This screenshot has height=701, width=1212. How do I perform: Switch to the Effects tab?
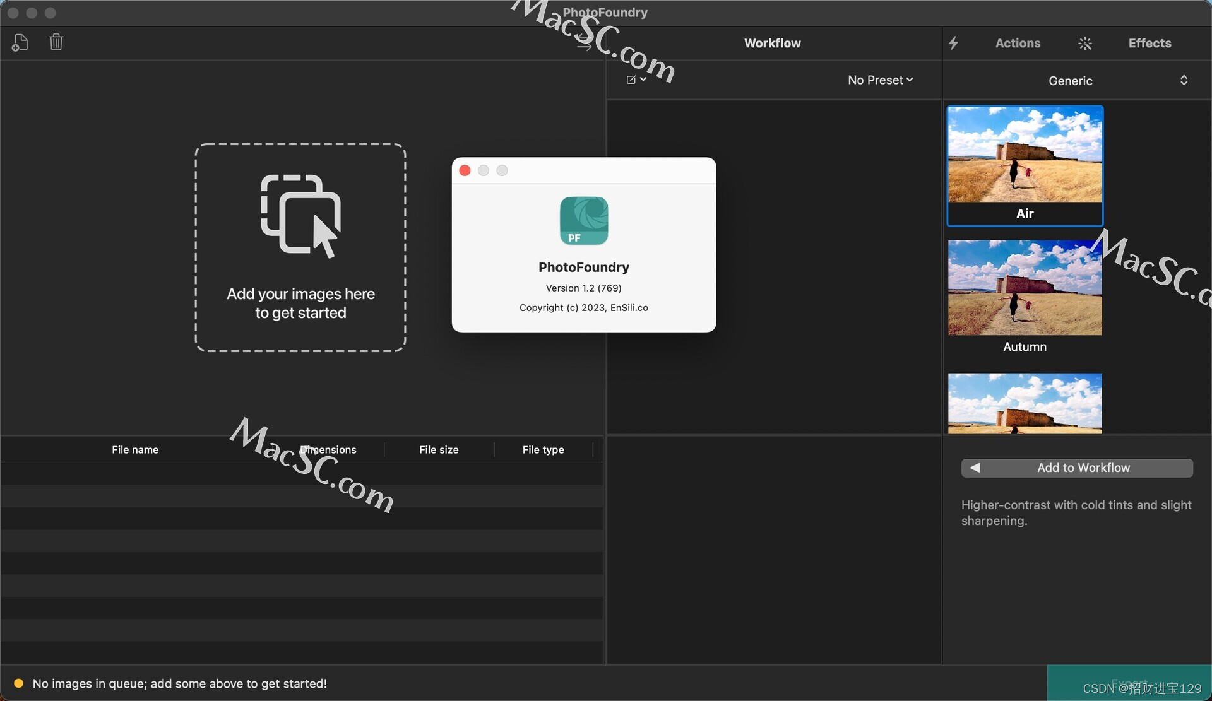1150,43
